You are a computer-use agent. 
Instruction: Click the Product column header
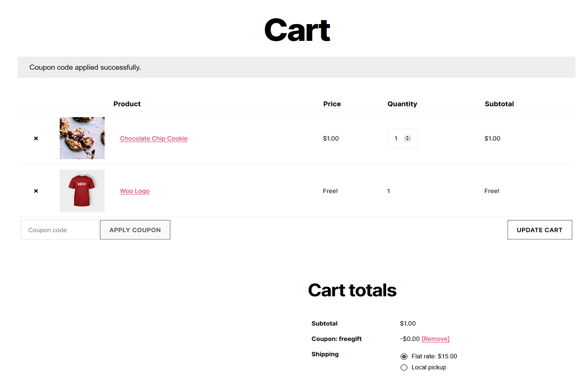(x=127, y=104)
